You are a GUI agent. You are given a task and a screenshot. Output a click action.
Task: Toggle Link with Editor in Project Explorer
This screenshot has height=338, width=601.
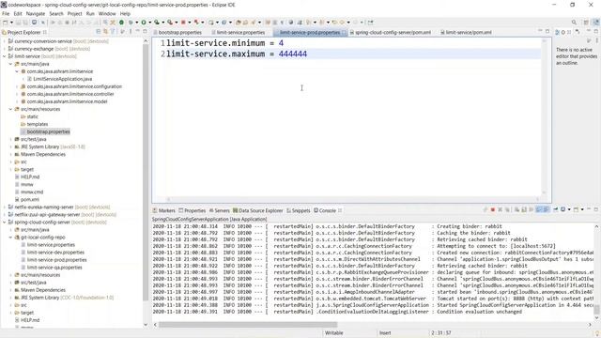tap(105, 32)
